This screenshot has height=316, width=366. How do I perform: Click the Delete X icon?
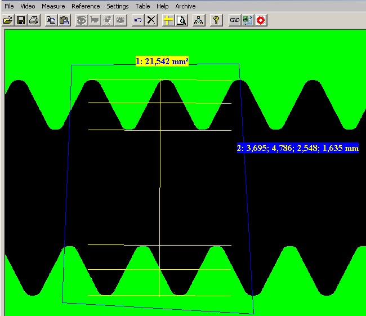point(151,20)
